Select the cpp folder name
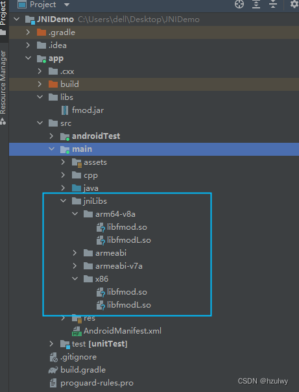The width and height of the screenshot is (299, 392). pos(91,175)
